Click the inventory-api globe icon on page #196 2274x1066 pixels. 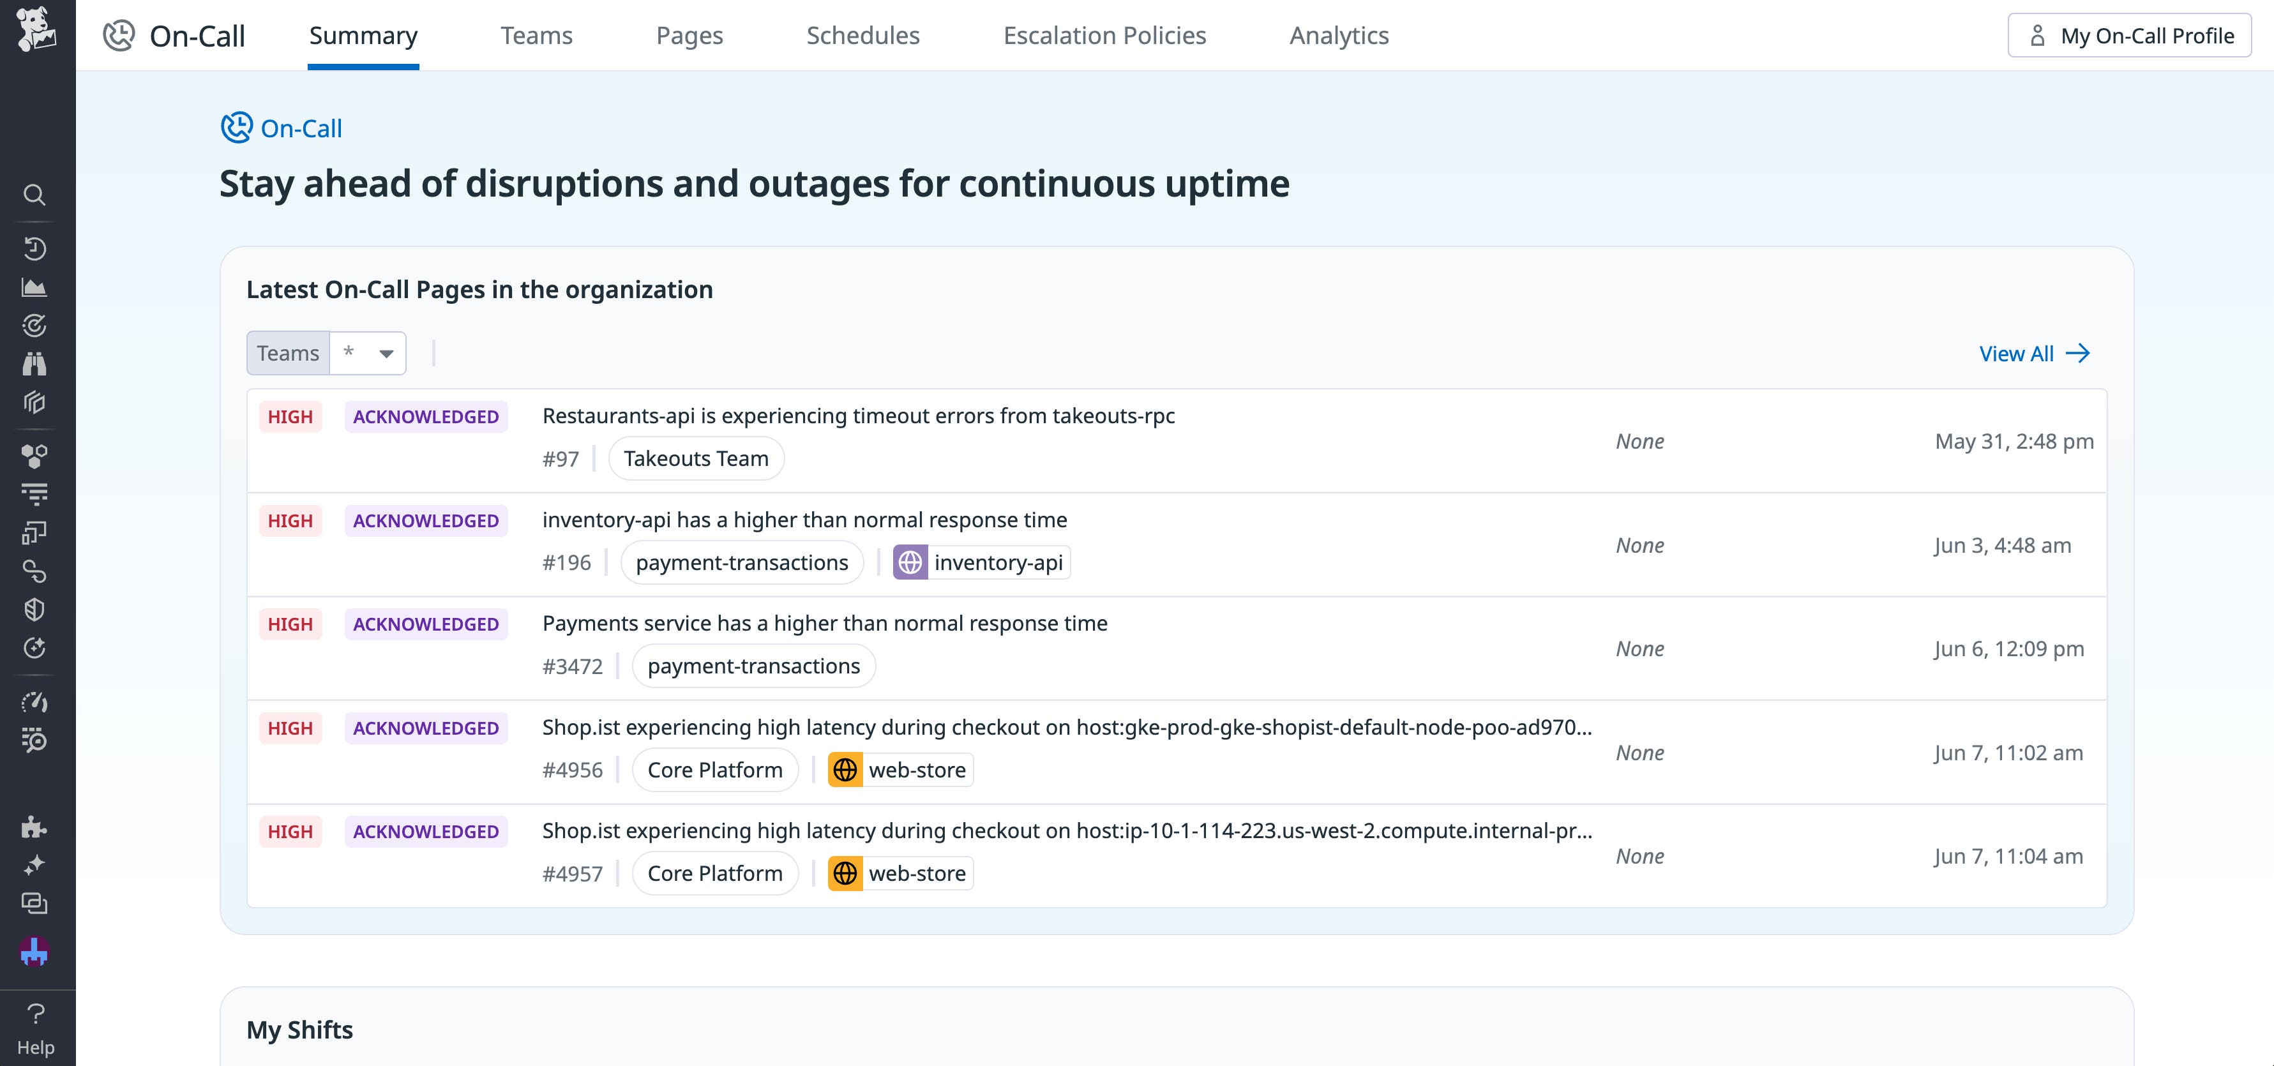pos(911,562)
